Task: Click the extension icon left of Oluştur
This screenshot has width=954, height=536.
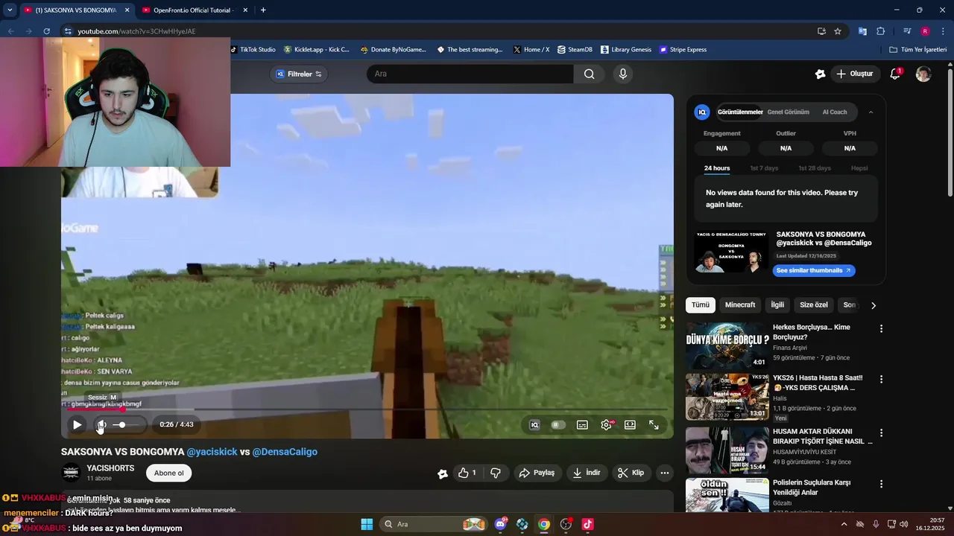Action: pos(820,74)
